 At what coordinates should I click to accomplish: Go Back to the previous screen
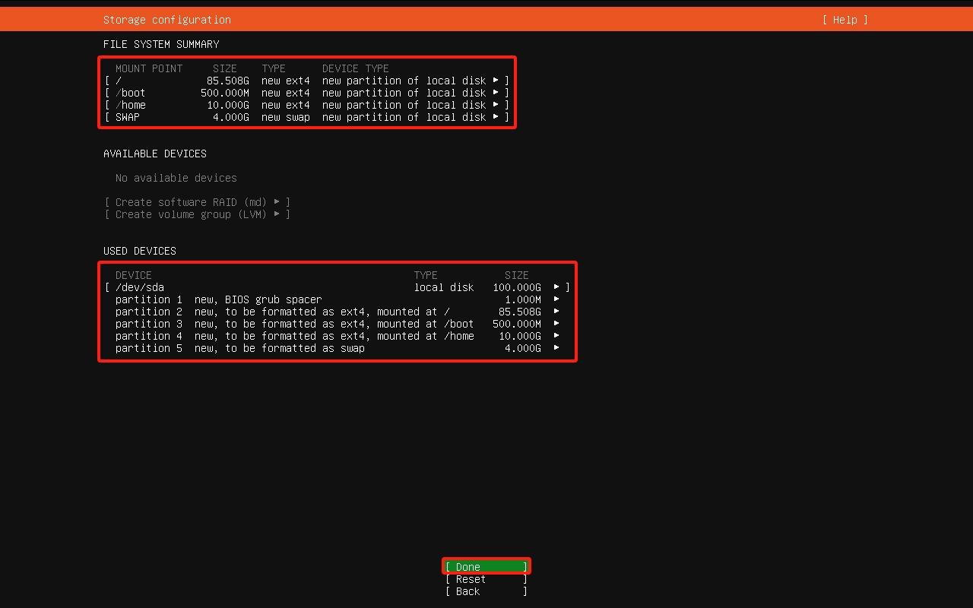point(486,591)
